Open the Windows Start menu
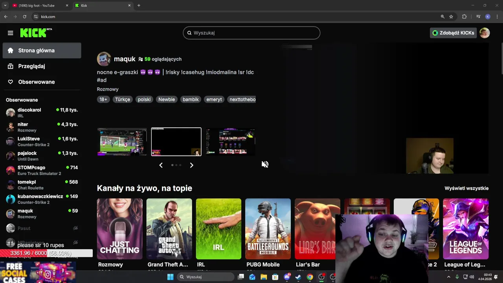The height and width of the screenshot is (283, 503). tap(170, 277)
